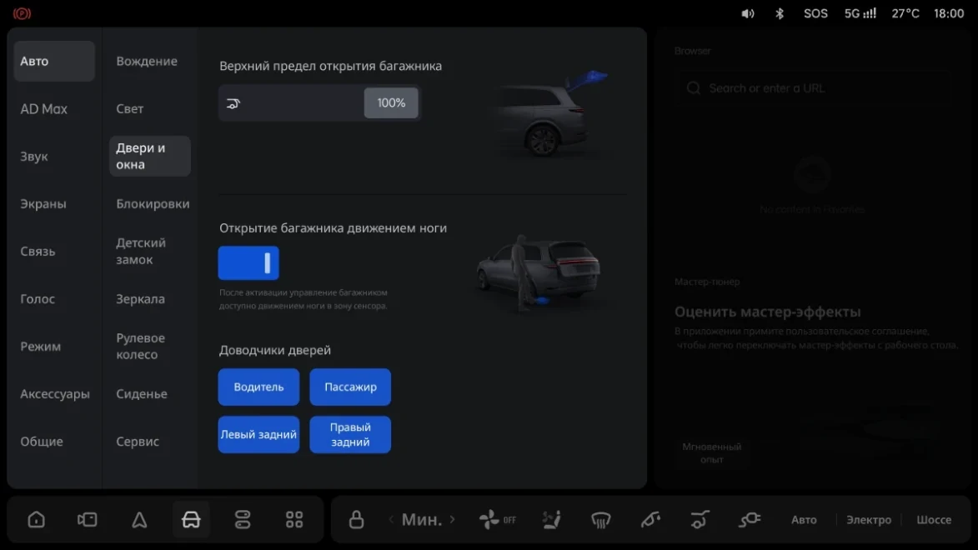Open the Home icon in bottom dock
Screen dimensions: 978x550
click(36, 519)
